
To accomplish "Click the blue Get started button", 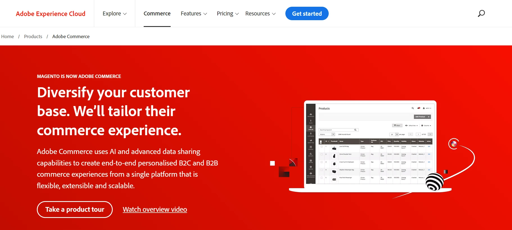I will point(307,13).
